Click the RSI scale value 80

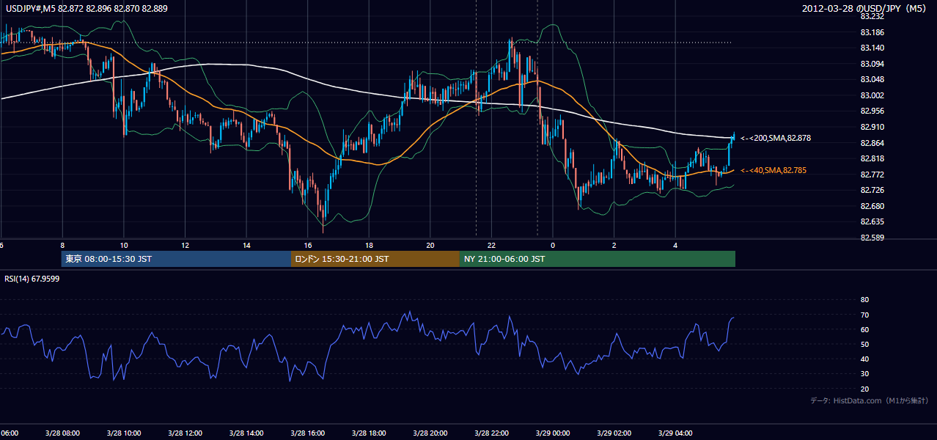(x=864, y=300)
